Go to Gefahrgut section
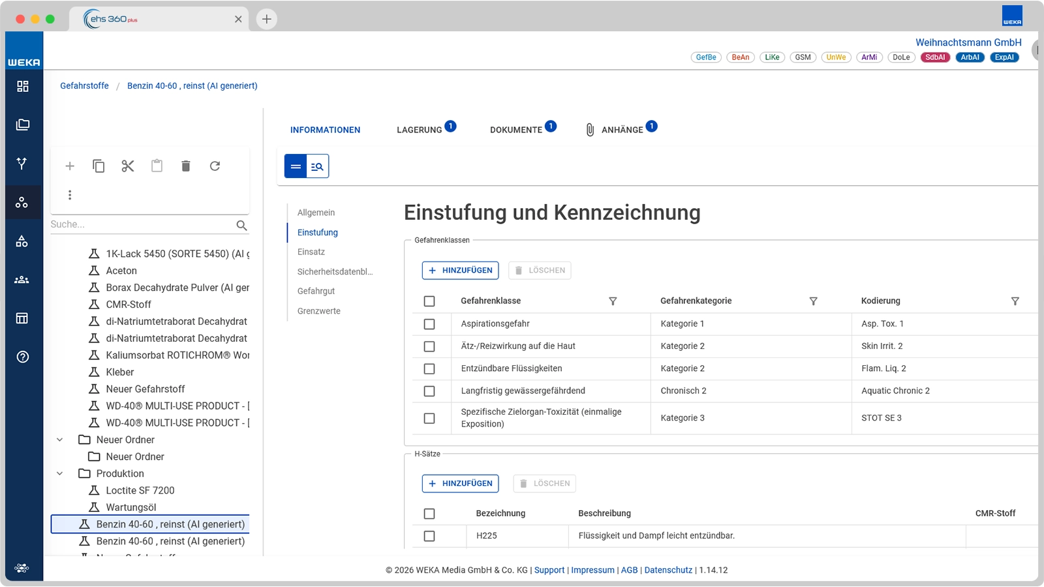Image resolution: width=1044 pixels, height=587 pixels. pyautogui.click(x=316, y=291)
